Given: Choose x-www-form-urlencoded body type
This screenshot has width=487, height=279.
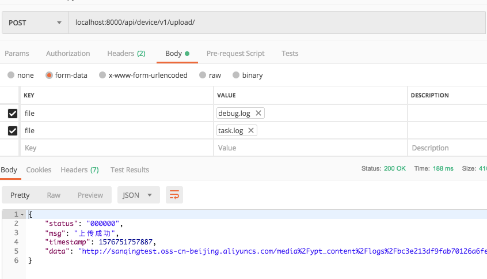Looking at the screenshot, I should (102, 75).
